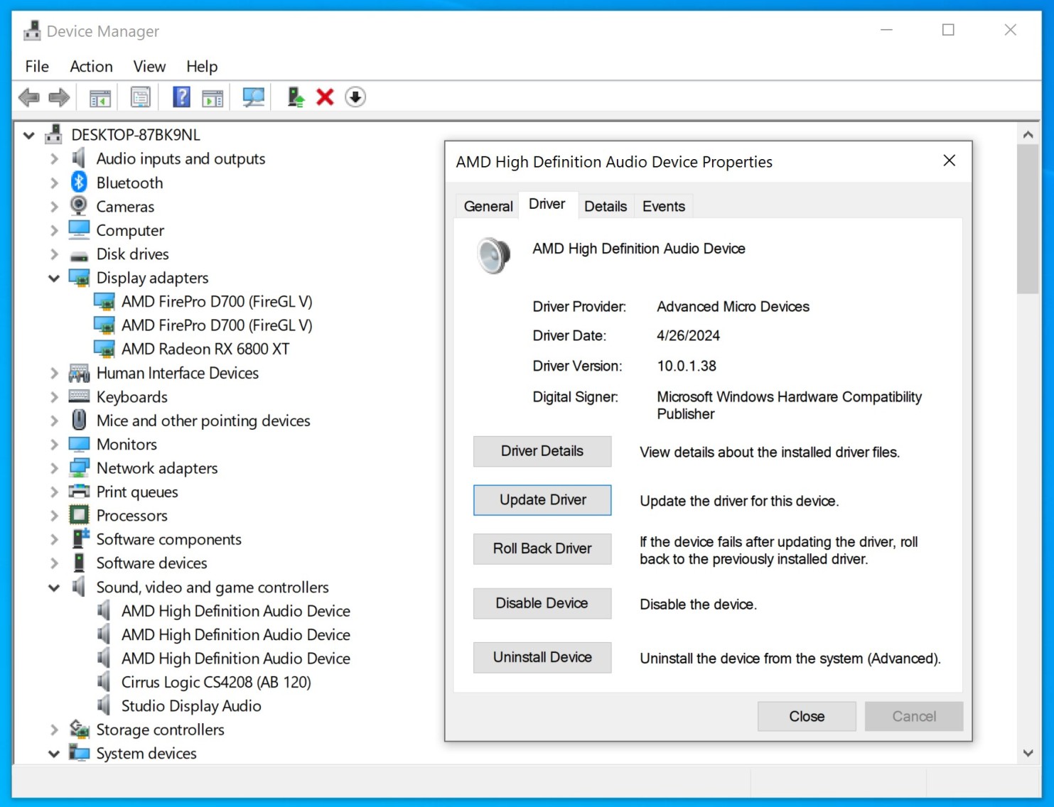1054x807 pixels.
Task: Click the Print queues printer icon
Action: (x=79, y=492)
